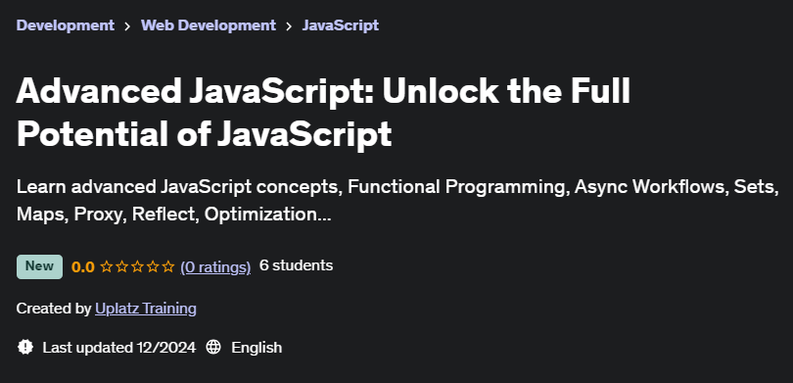
Task: Open the Development breadcrumb link
Action: pyautogui.click(x=66, y=25)
